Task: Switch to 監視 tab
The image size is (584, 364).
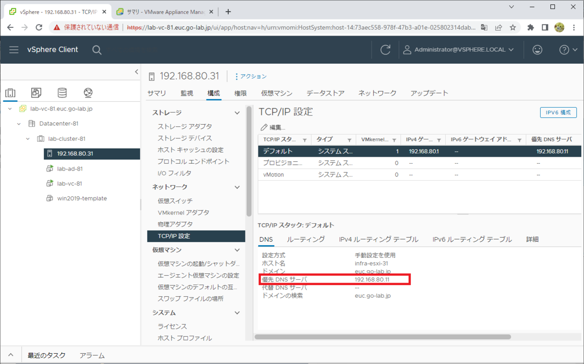Action: (187, 93)
